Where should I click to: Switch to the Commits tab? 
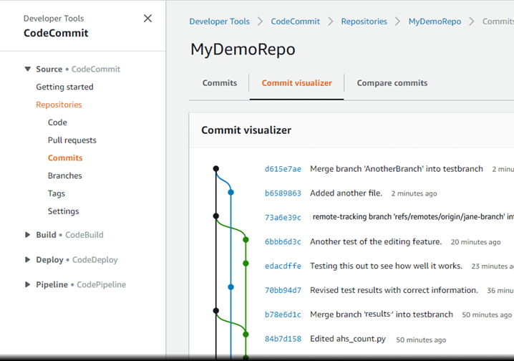(x=220, y=83)
